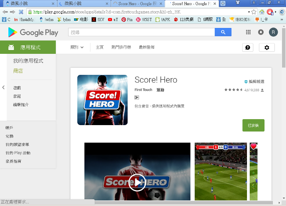
Task: Open 兌換 redeem link
Action: [x=10, y=136]
